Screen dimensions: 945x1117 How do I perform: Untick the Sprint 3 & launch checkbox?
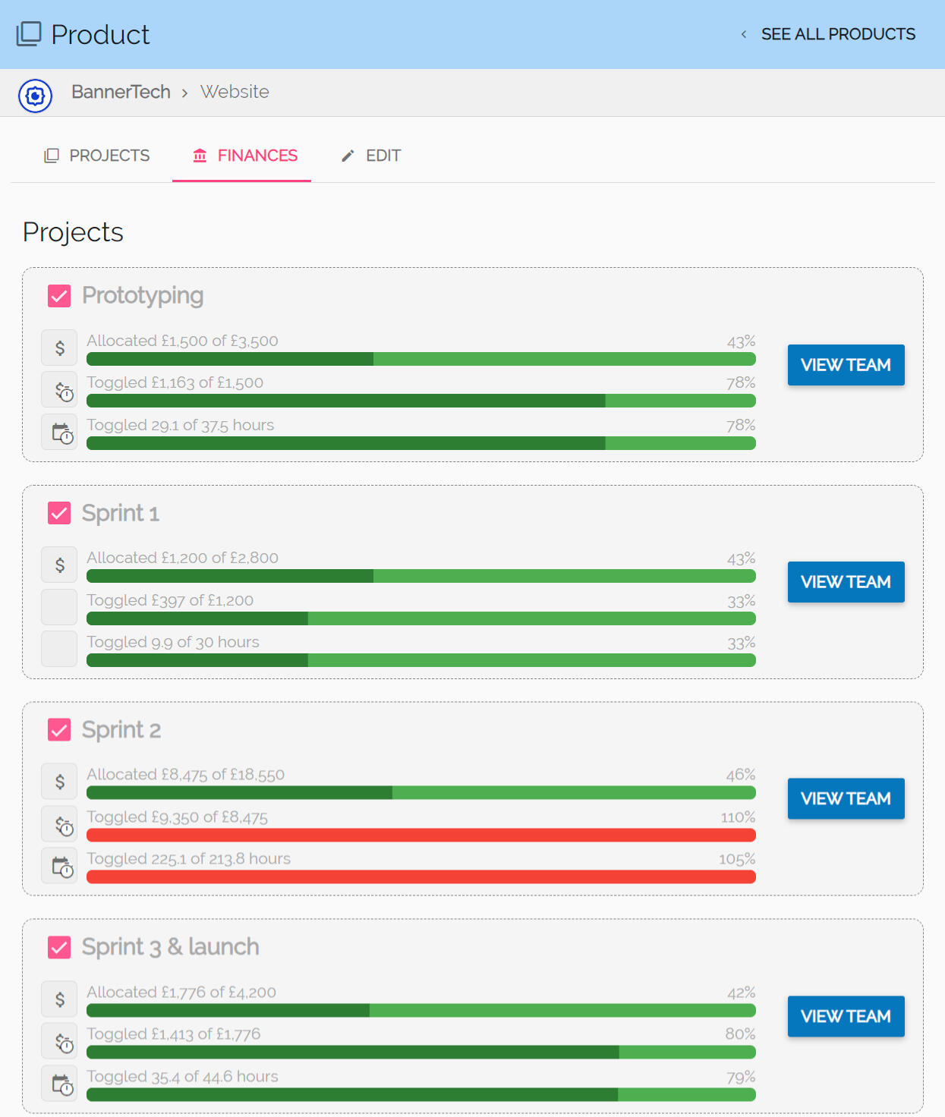pos(59,947)
